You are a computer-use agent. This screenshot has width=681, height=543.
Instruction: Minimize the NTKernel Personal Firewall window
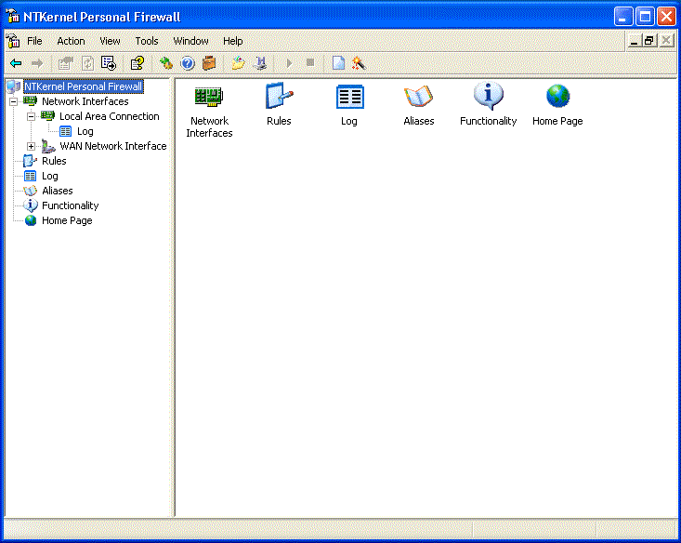tap(623, 17)
